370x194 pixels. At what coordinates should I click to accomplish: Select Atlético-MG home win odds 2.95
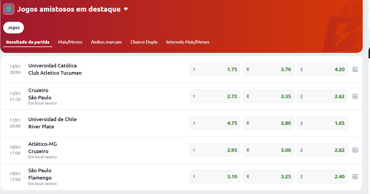(x=215, y=150)
